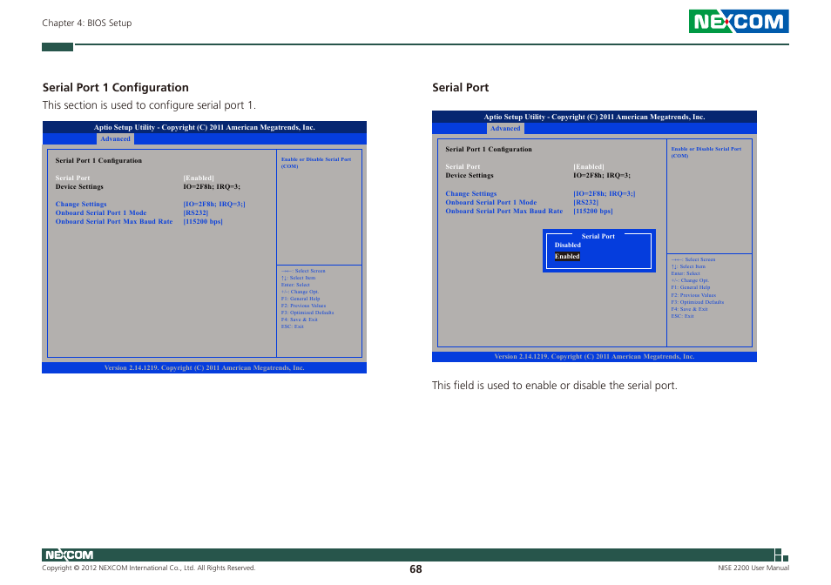
Task: Open the Advanced tab in the figure with popup
Action: click(x=505, y=128)
